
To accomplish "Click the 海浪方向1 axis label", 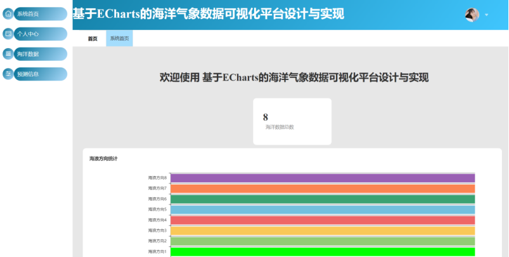I will (157, 251).
